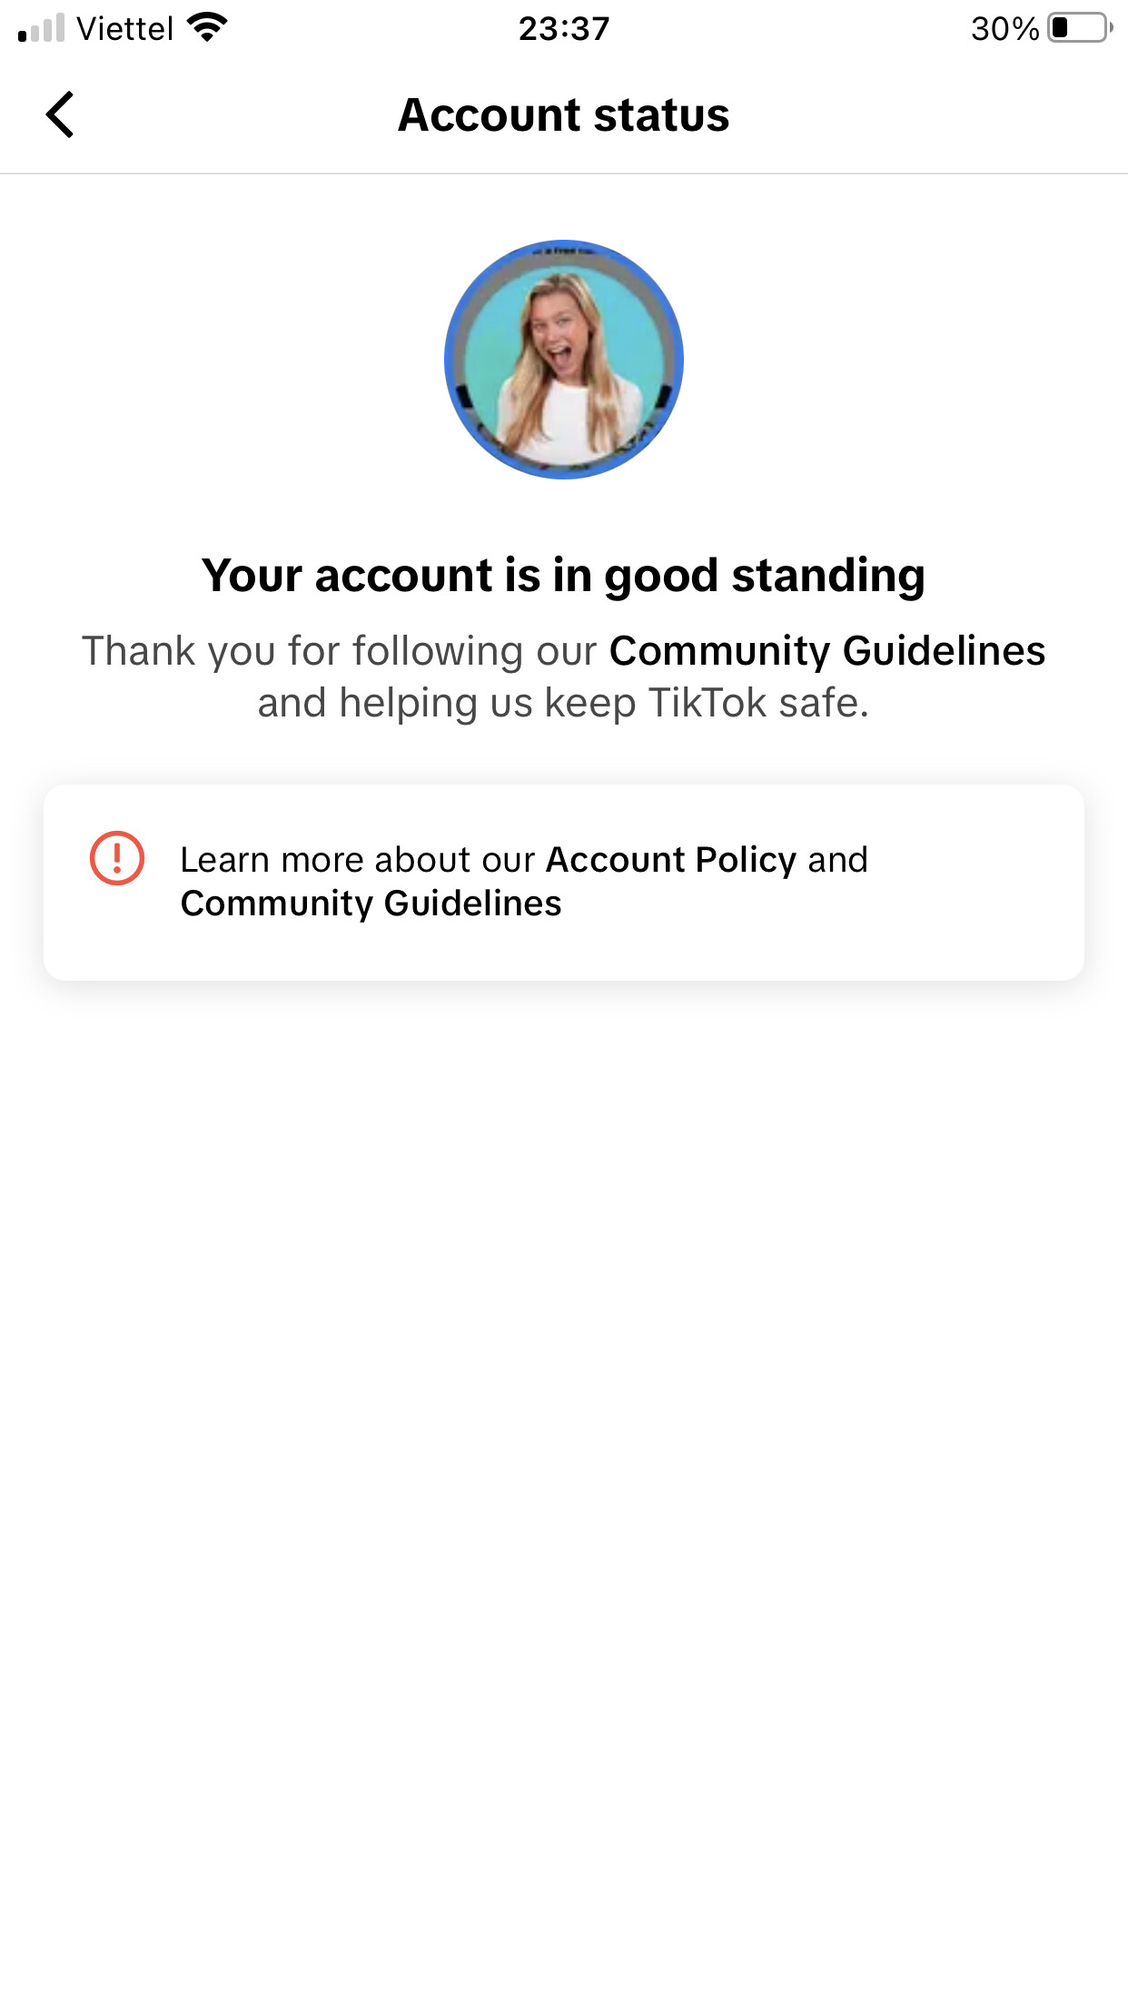Image resolution: width=1128 pixels, height=2005 pixels.
Task: Tap 'and helping us keep TikTok safe' line
Action: tap(564, 704)
